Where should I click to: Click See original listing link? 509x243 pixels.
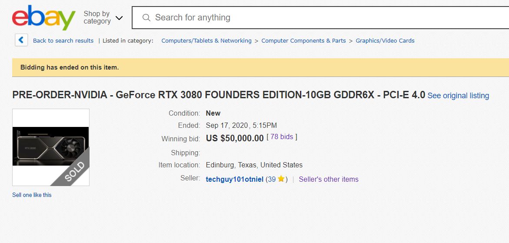click(x=458, y=96)
